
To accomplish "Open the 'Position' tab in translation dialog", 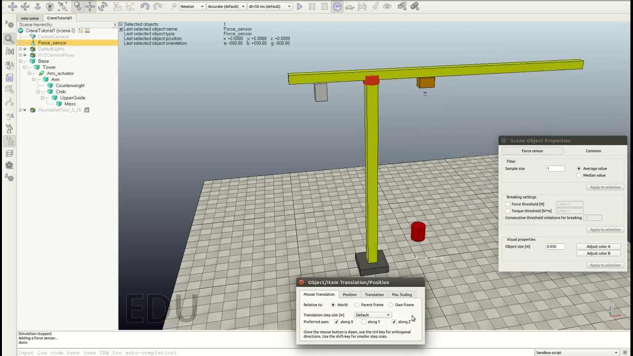I will tap(350, 295).
